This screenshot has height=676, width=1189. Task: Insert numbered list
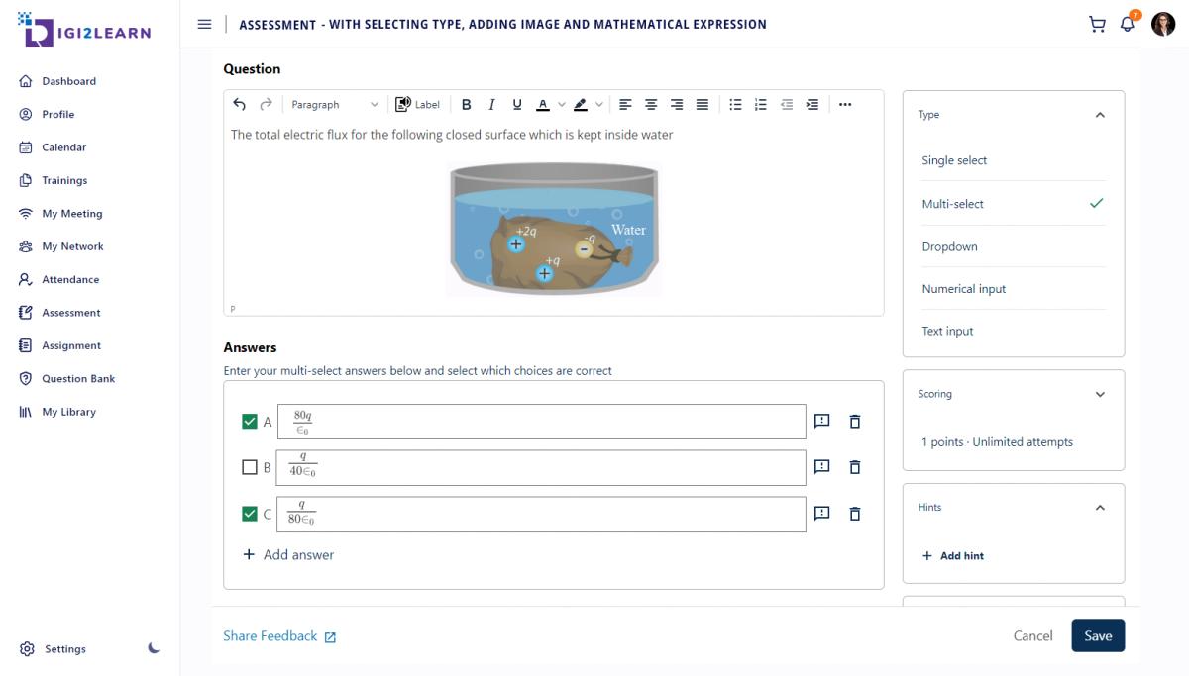[x=761, y=104]
